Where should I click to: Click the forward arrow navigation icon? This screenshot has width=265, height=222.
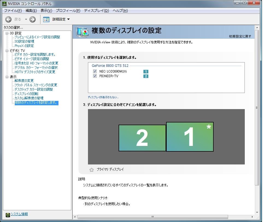33,19
